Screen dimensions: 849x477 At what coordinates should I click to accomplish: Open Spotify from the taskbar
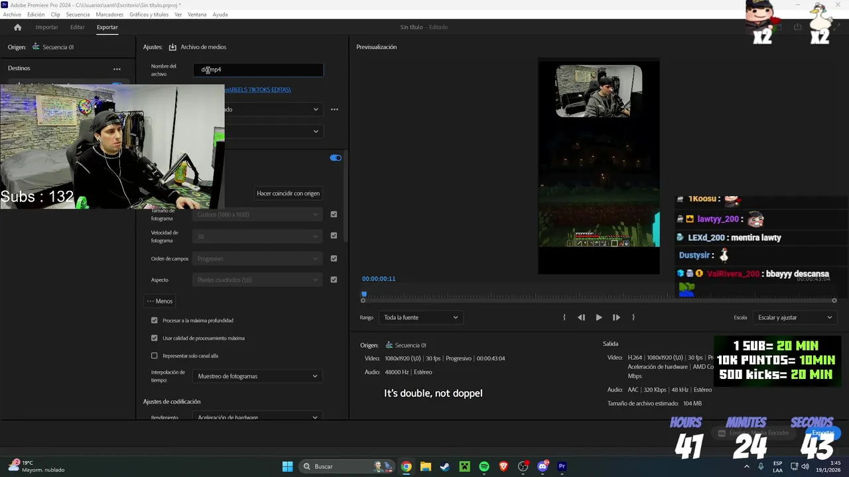(x=484, y=466)
